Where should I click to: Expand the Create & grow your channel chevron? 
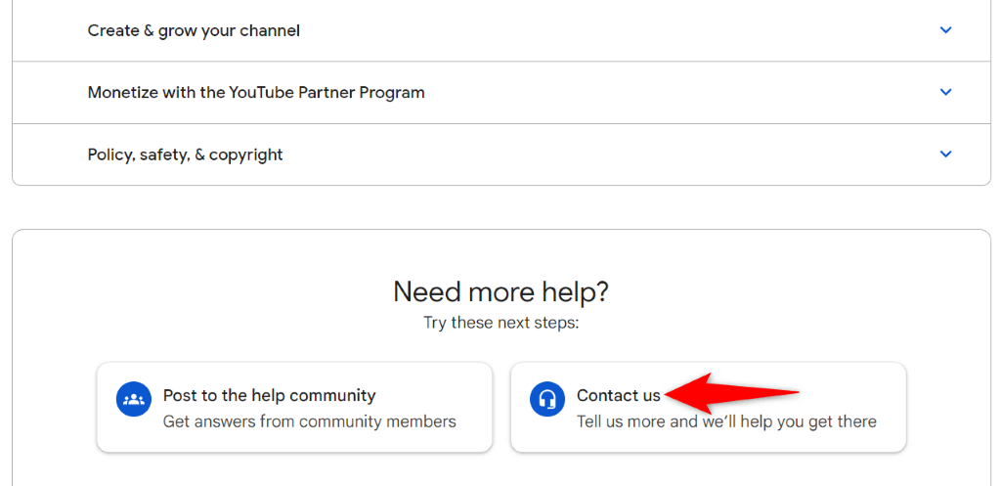[945, 30]
